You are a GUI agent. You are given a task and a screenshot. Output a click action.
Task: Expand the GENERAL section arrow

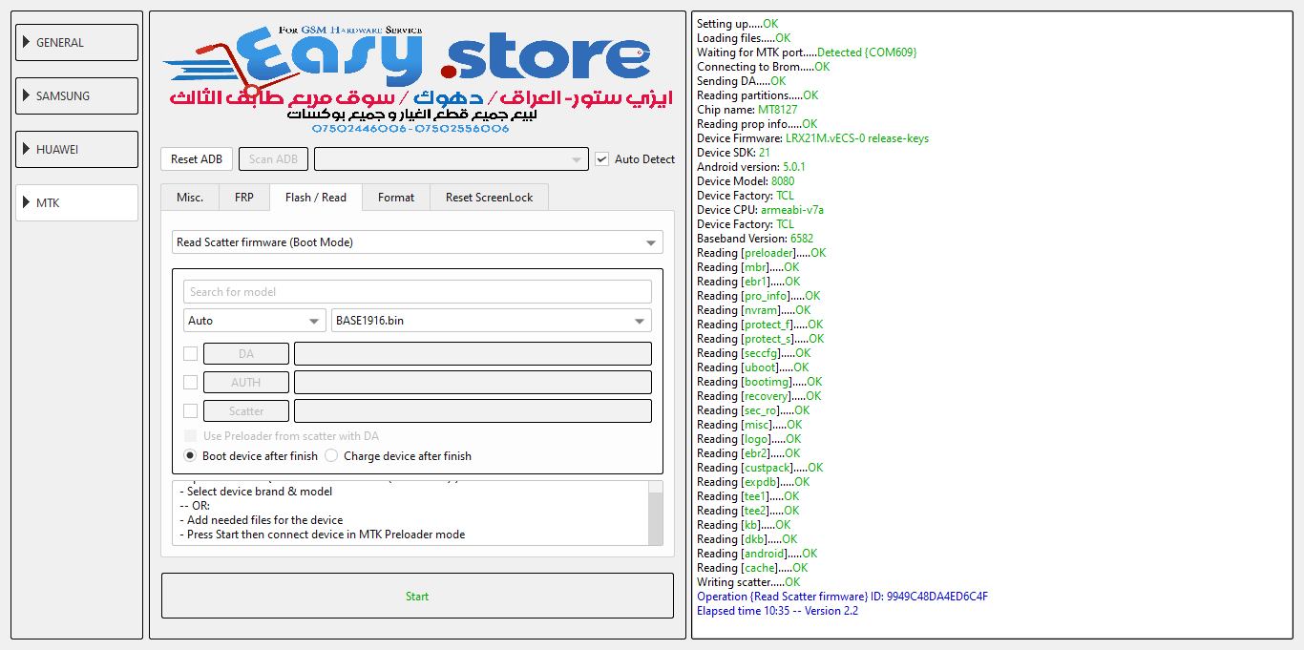(x=27, y=43)
